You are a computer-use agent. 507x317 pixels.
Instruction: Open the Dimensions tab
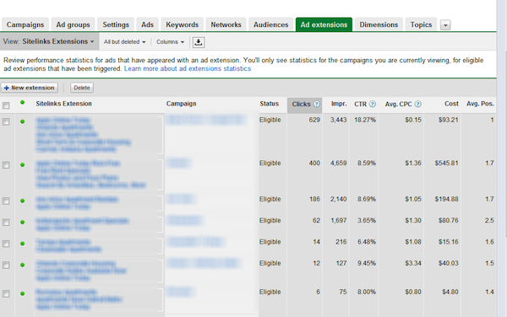379,24
